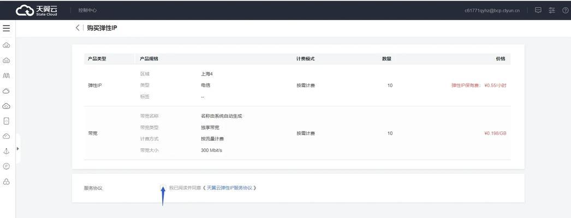Click the 独享带宽 bandwidth type value

(210, 128)
